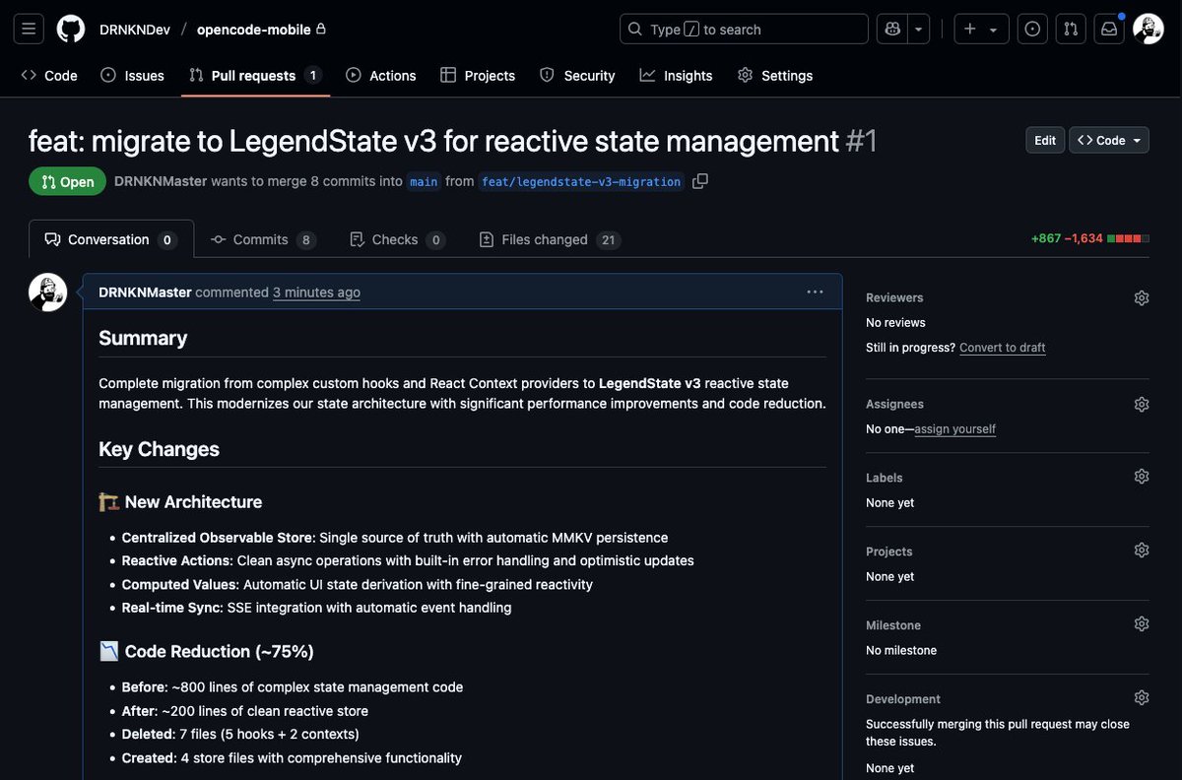Click Convert to draft link
This screenshot has height=780, width=1182.
[x=1003, y=348]
